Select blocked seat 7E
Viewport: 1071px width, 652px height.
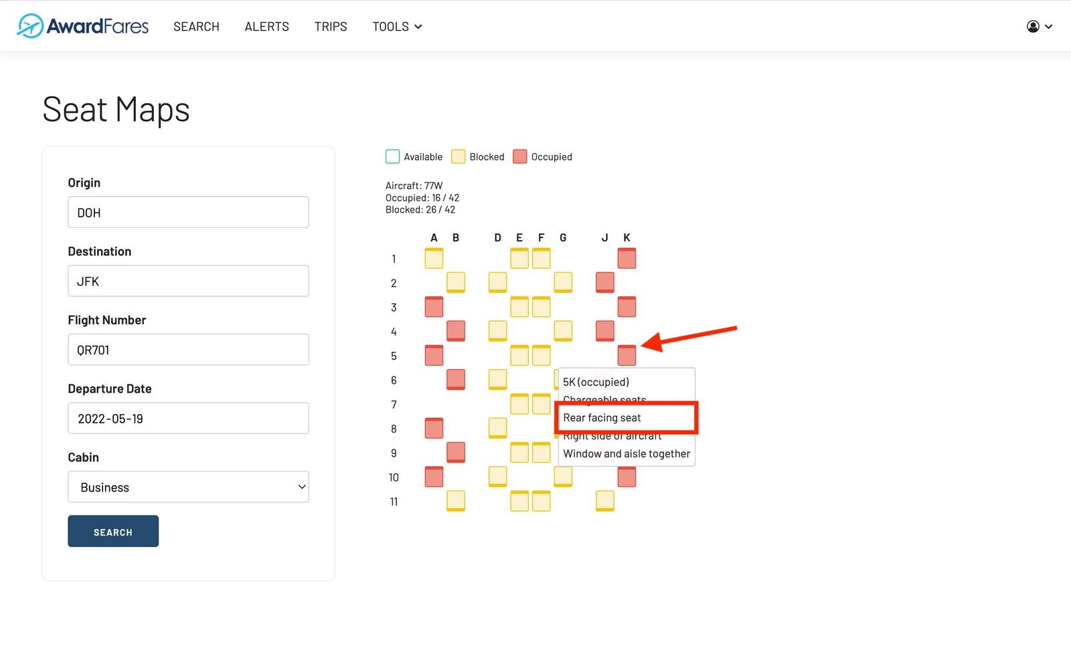coord(519,404)
